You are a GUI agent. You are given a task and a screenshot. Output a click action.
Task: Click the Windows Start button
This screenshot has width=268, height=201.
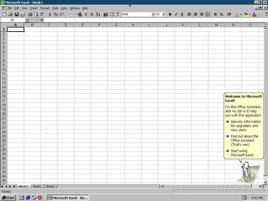coord(8,198)
